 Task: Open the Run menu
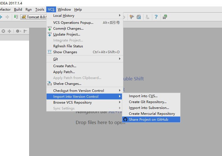[x=29, y=10]
